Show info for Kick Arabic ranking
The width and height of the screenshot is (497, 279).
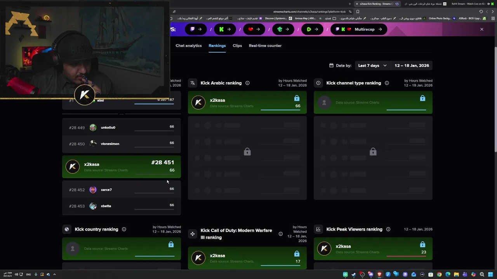pos(247,83)
